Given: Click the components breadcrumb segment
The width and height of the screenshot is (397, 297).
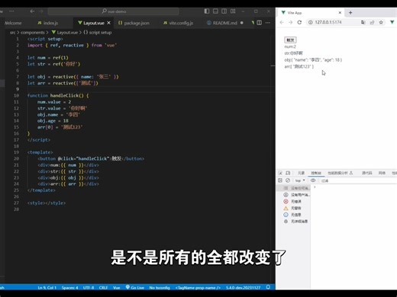Looking at the screenshot, I should pos(33,33).
